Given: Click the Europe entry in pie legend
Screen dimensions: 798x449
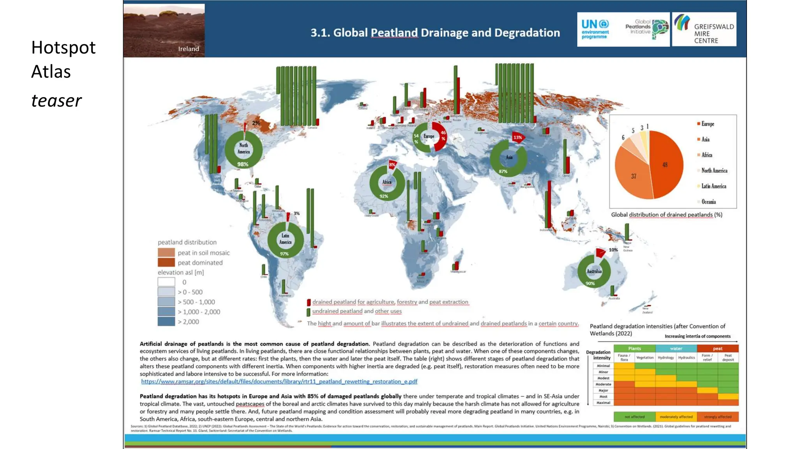Looking at the screenshot, I should tap(707, 124).
